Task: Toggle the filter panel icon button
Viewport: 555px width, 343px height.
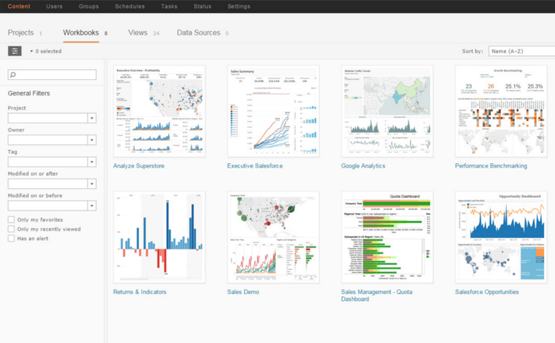Action: (14, 51)
